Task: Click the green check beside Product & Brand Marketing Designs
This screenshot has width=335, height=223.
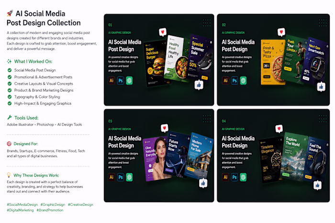Action: pyautogui.click(x=10, y=90)
